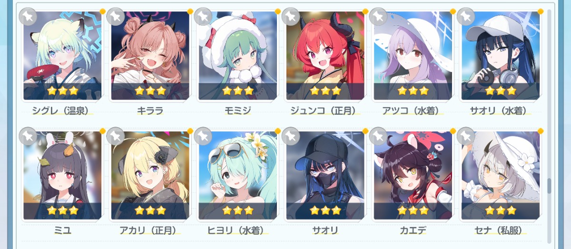Click the pin icon on masked サオリ card

coord(290,136)
